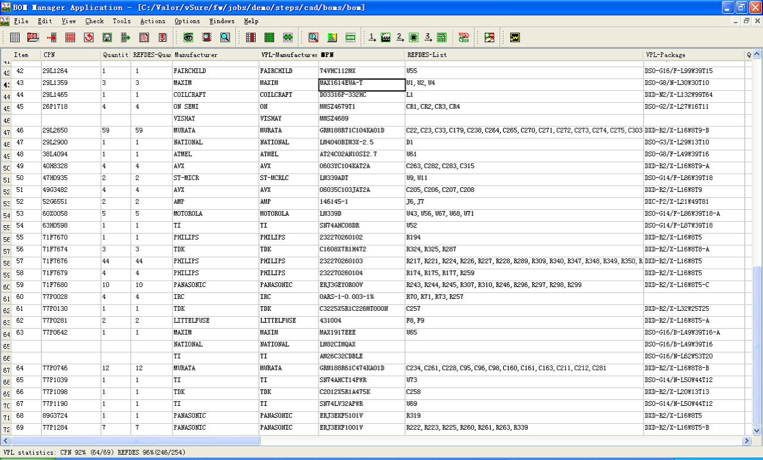Click the red lined document report icon
Screen dimensions: 763x460
[x=144, y=37]
